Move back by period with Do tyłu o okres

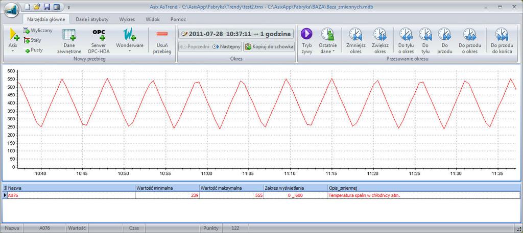coord(406,41)
